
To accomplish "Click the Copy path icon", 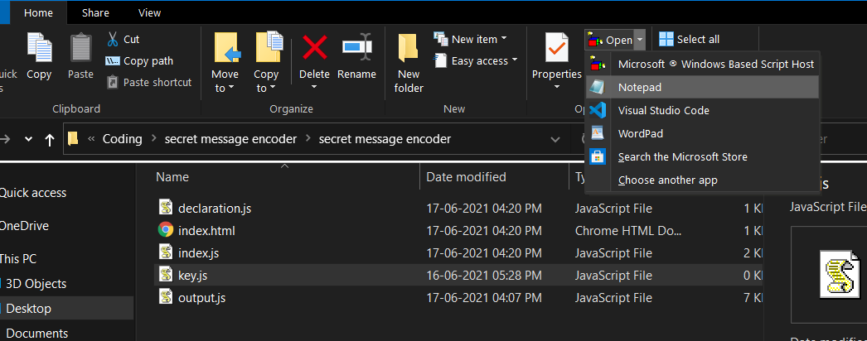I will (x=113, y=60).
